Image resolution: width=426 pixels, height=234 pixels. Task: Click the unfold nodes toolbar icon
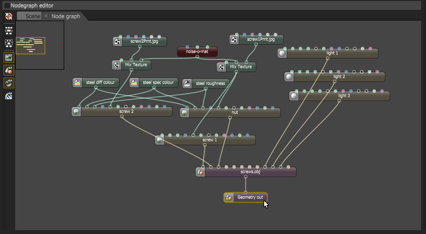point(8,30)
